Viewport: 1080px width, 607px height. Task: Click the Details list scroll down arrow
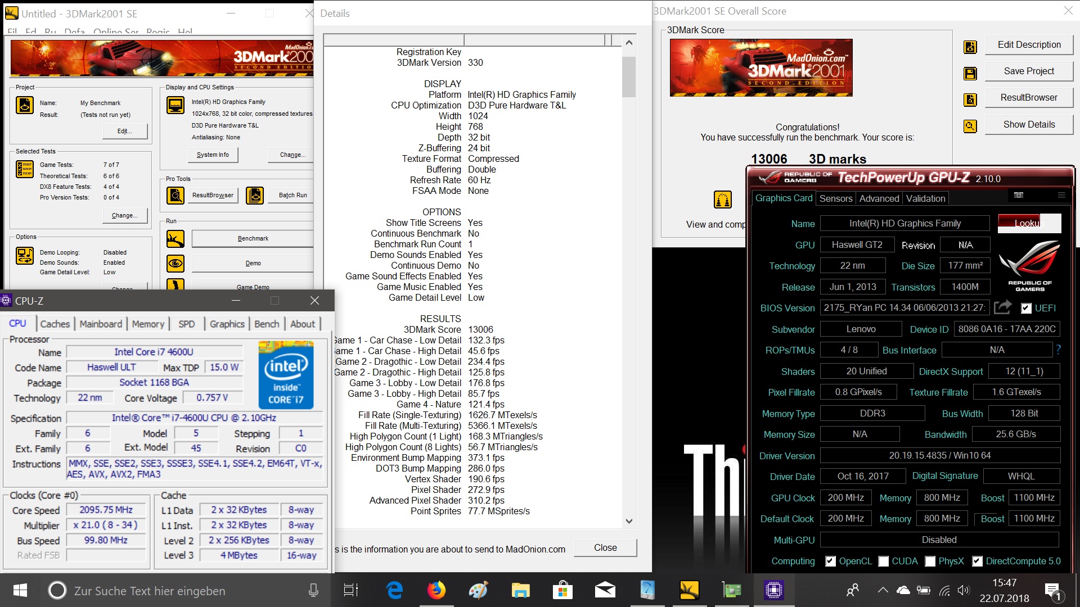pyautogui.click(x=629, y=521)
